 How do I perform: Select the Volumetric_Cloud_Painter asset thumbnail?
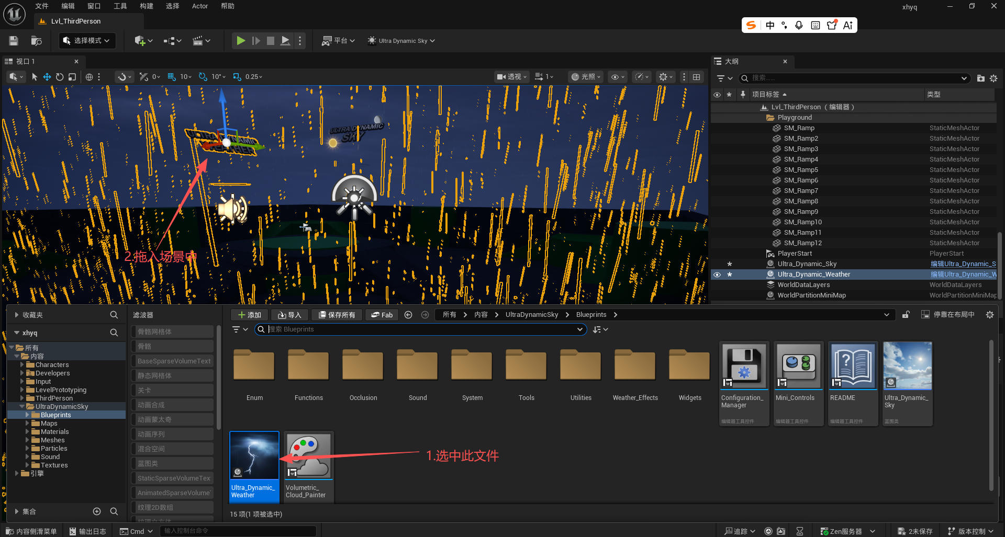[309, 455]
